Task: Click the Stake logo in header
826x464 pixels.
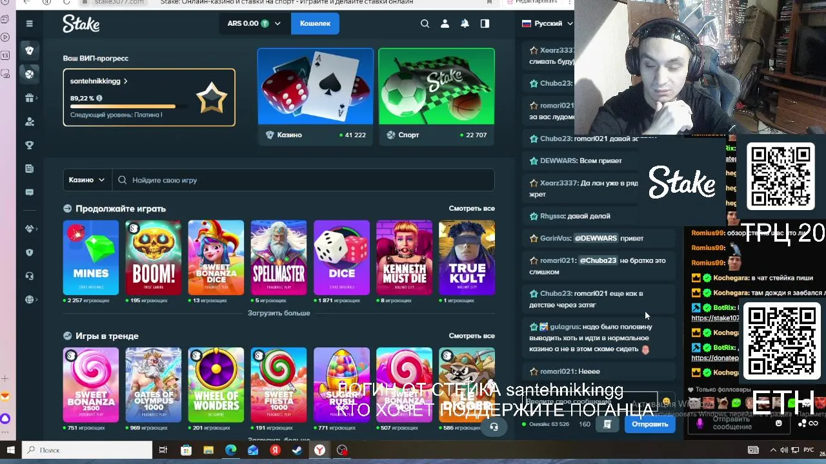Action: pos(81,24)
